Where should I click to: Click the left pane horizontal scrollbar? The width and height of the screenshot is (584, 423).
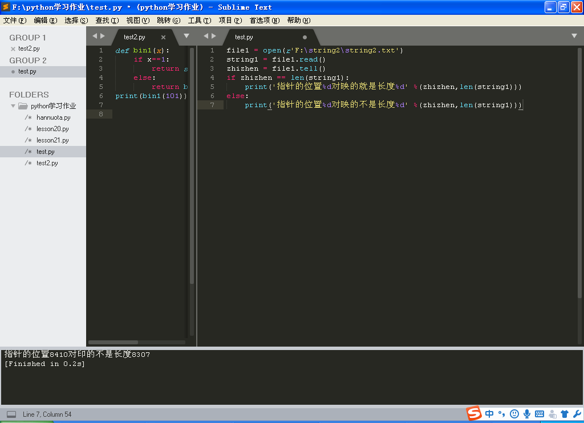click(x=113, y=342)
